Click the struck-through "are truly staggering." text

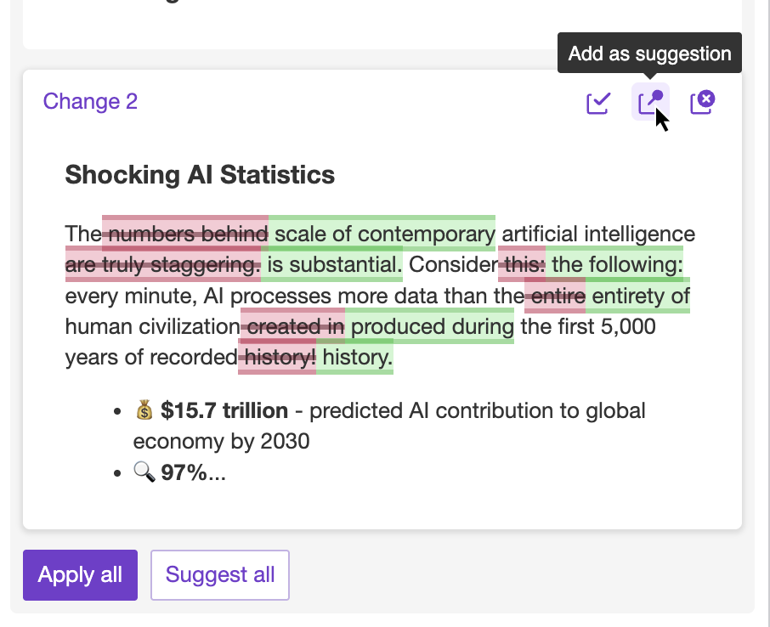163,265
